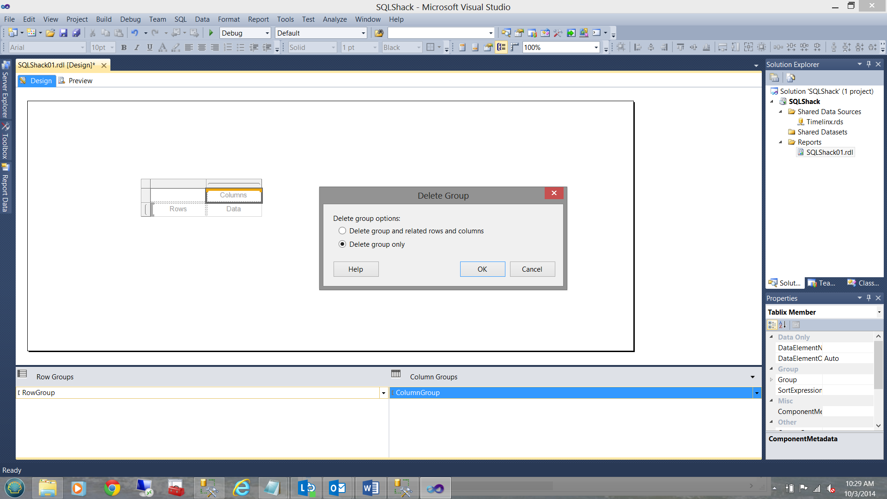Screen dimensions: 887x499
Task: Click the Help button in dialog
Action: coord(356,269)
